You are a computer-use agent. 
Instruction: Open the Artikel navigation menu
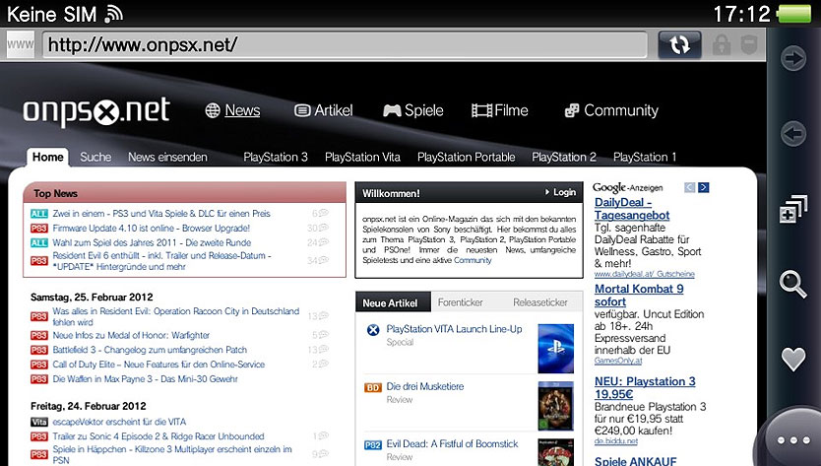click(x=323, y=110)
